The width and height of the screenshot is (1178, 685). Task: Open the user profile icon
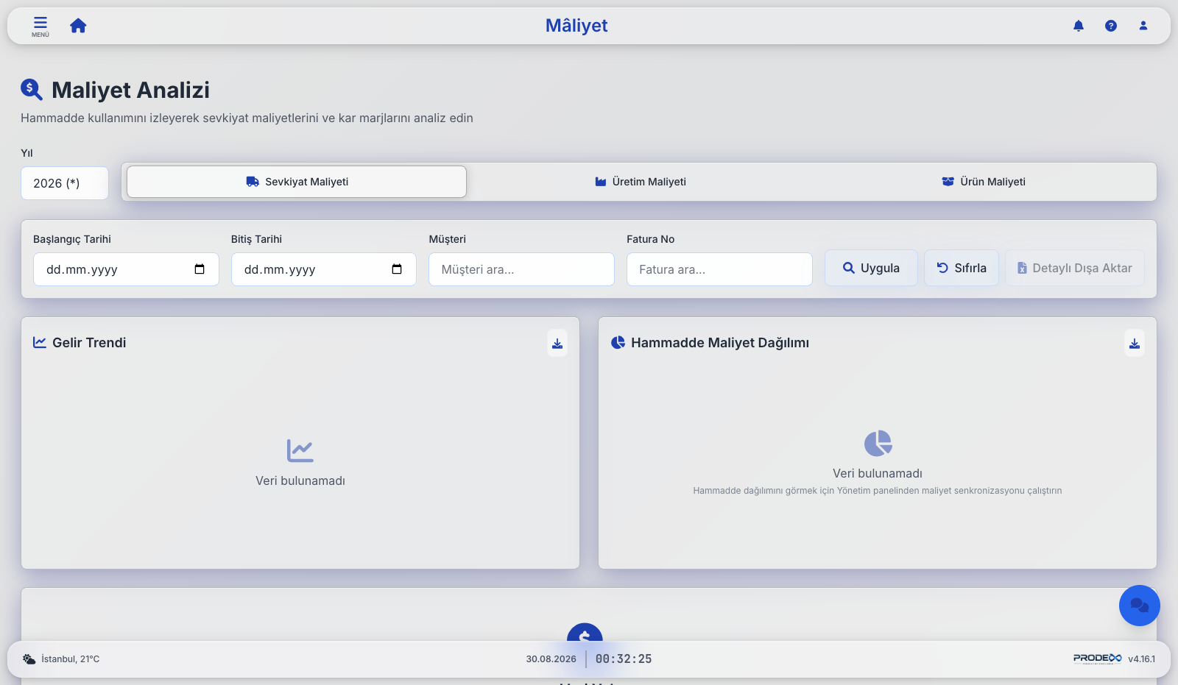(1143, 26)
